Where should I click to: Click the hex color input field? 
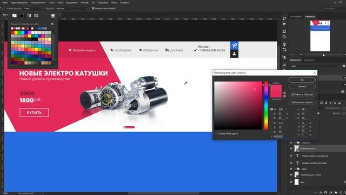tap(279, 136)
